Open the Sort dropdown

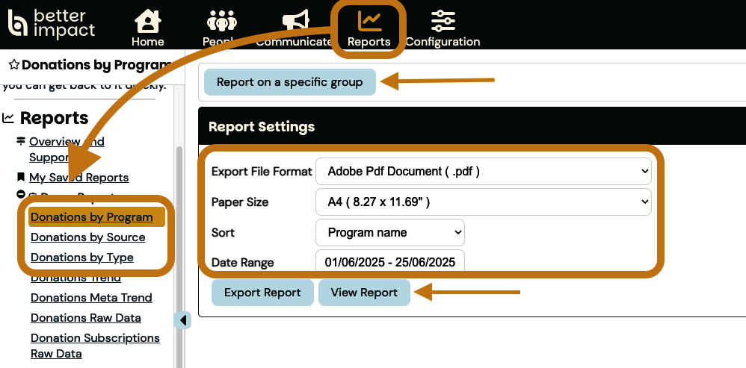[x=389, y=232]
